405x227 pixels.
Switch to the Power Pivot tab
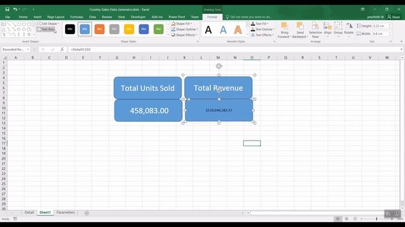pos(177,17)
